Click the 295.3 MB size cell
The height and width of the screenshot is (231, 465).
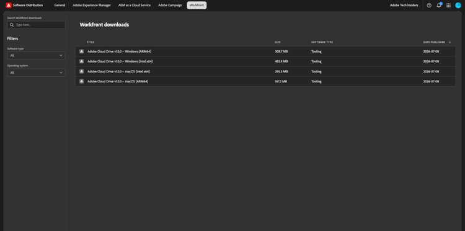coord(281,71)
